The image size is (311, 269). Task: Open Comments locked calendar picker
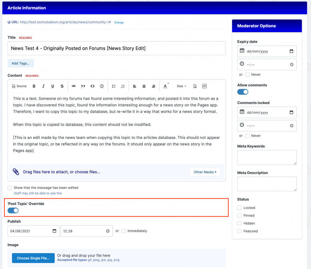coord(291,112)
